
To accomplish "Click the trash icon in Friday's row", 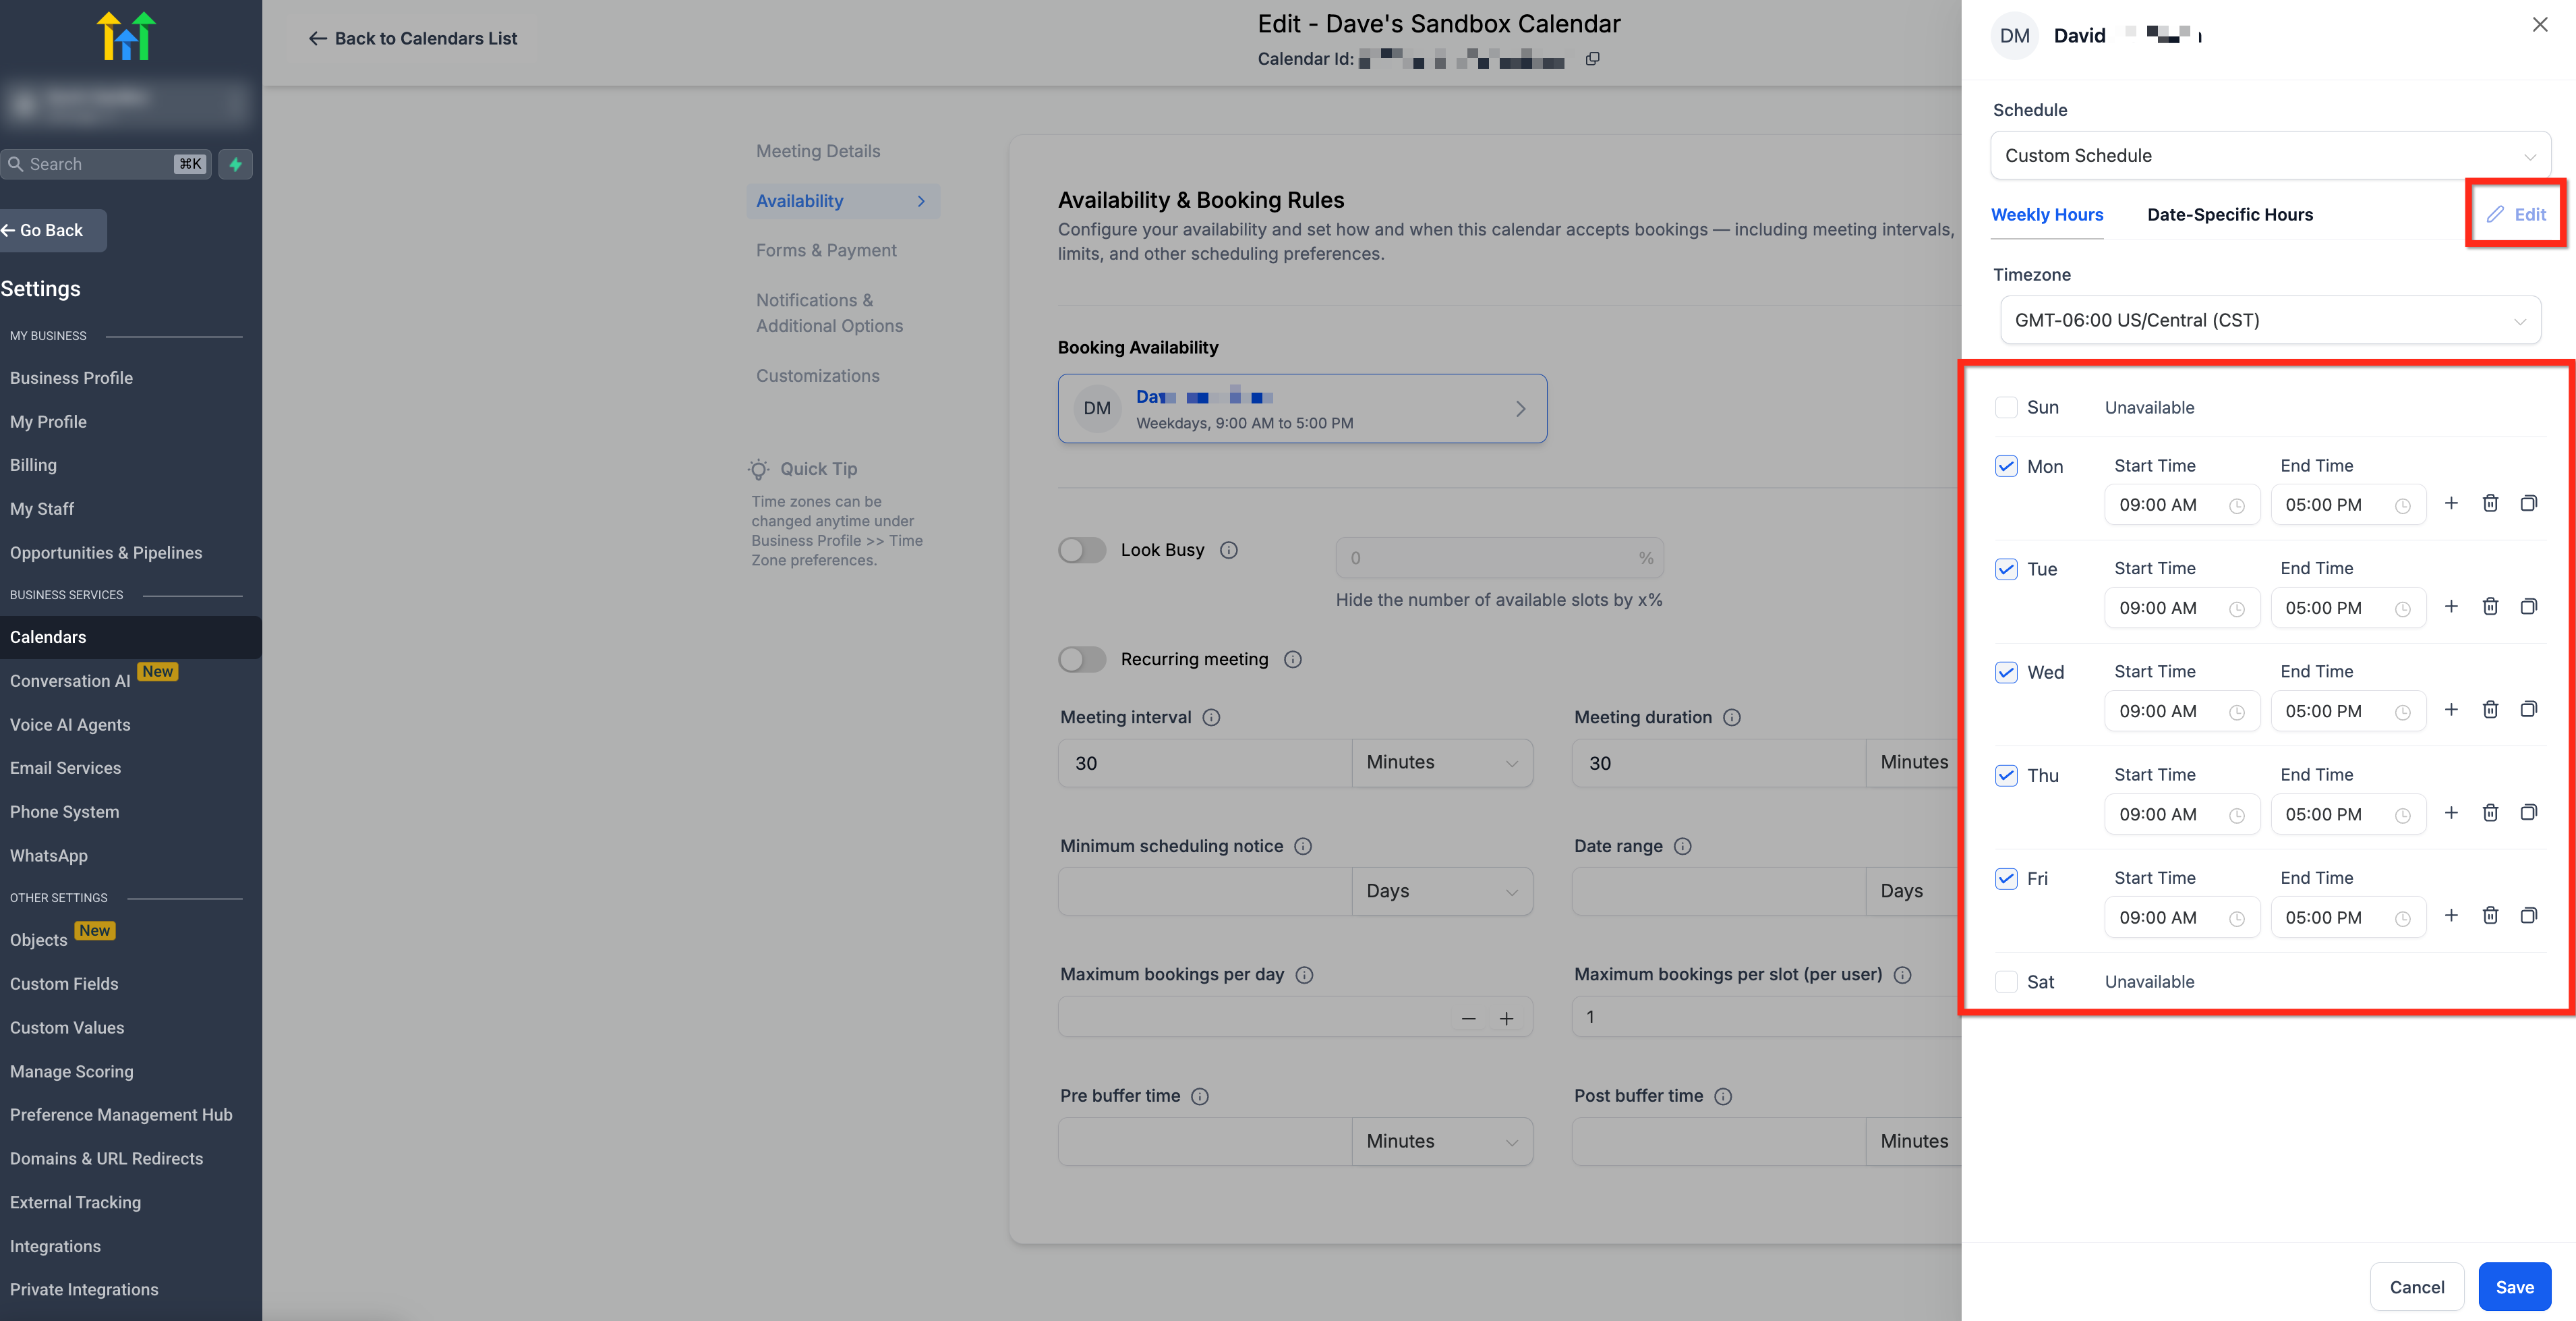I will coord(2490,916).
